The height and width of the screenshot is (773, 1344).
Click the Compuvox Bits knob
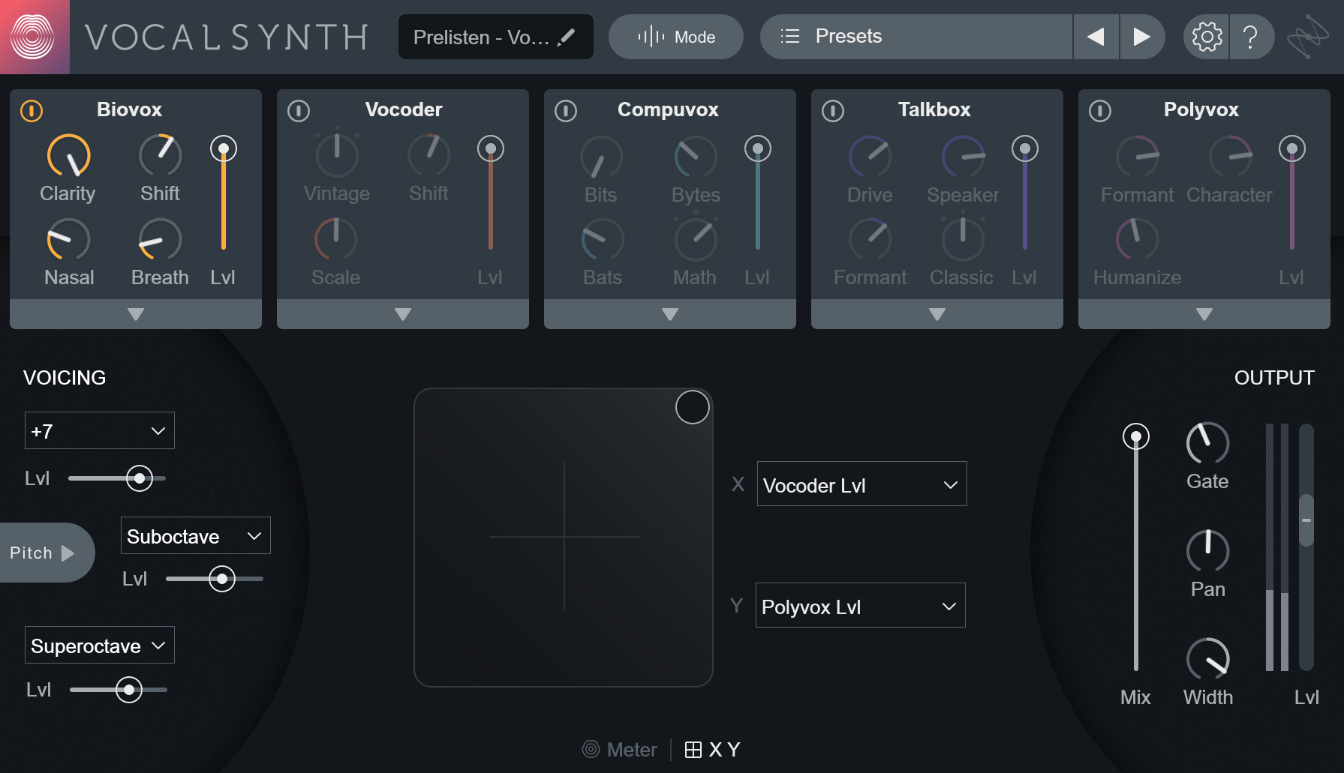point(602,157)
